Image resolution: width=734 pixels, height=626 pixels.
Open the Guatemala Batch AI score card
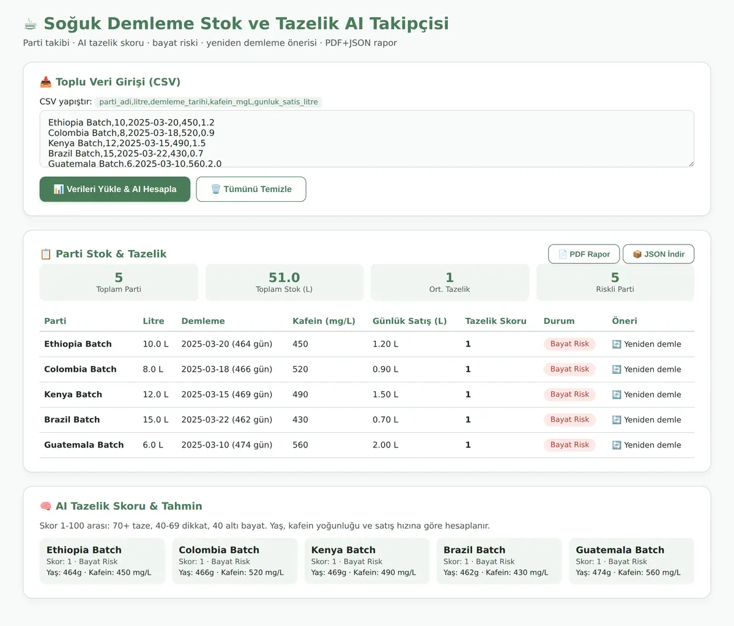click(x=632, y=561)
